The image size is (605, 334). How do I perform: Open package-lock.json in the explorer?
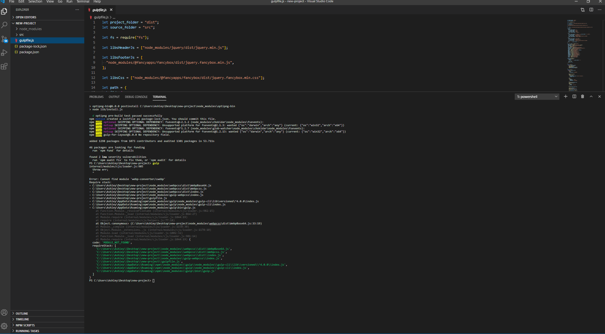[48, 46]
